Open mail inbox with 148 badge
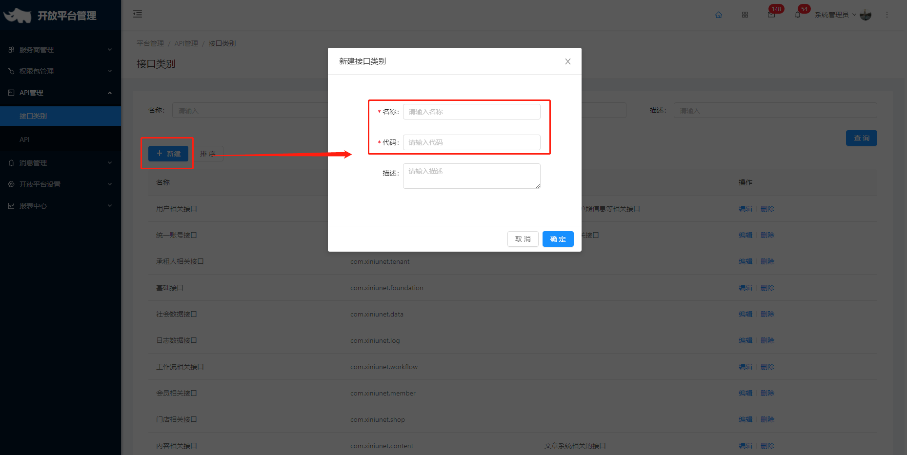The width and height of the screenshot is (907, 455). [771, 15]
